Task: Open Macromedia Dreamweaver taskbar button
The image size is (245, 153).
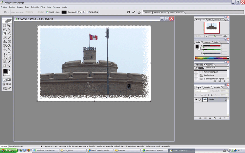Action: tap(154, 151)
